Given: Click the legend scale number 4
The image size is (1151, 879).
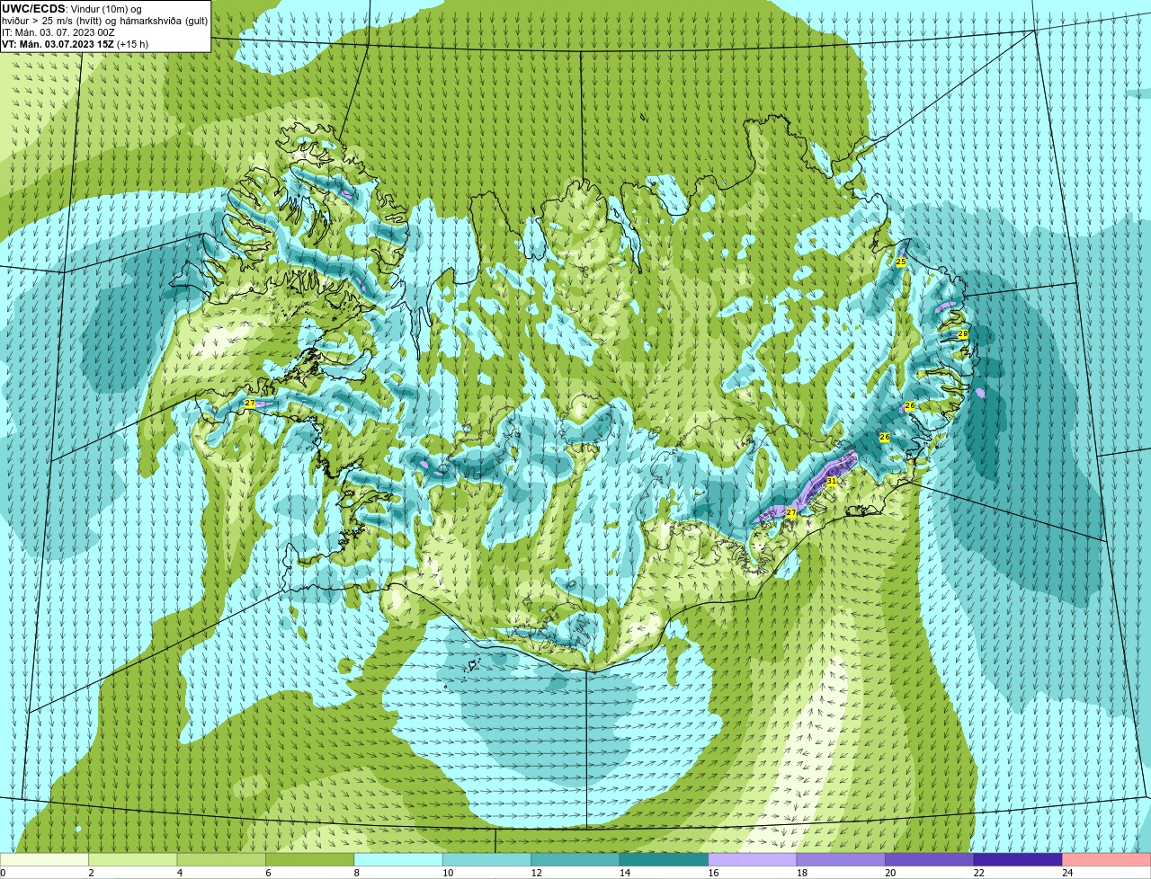Looking at the screenshot, I should point(179,873).
